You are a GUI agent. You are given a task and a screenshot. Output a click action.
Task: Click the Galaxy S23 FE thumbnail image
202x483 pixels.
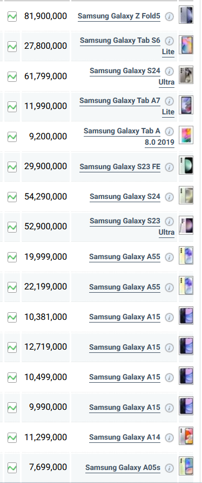(186, 165)
